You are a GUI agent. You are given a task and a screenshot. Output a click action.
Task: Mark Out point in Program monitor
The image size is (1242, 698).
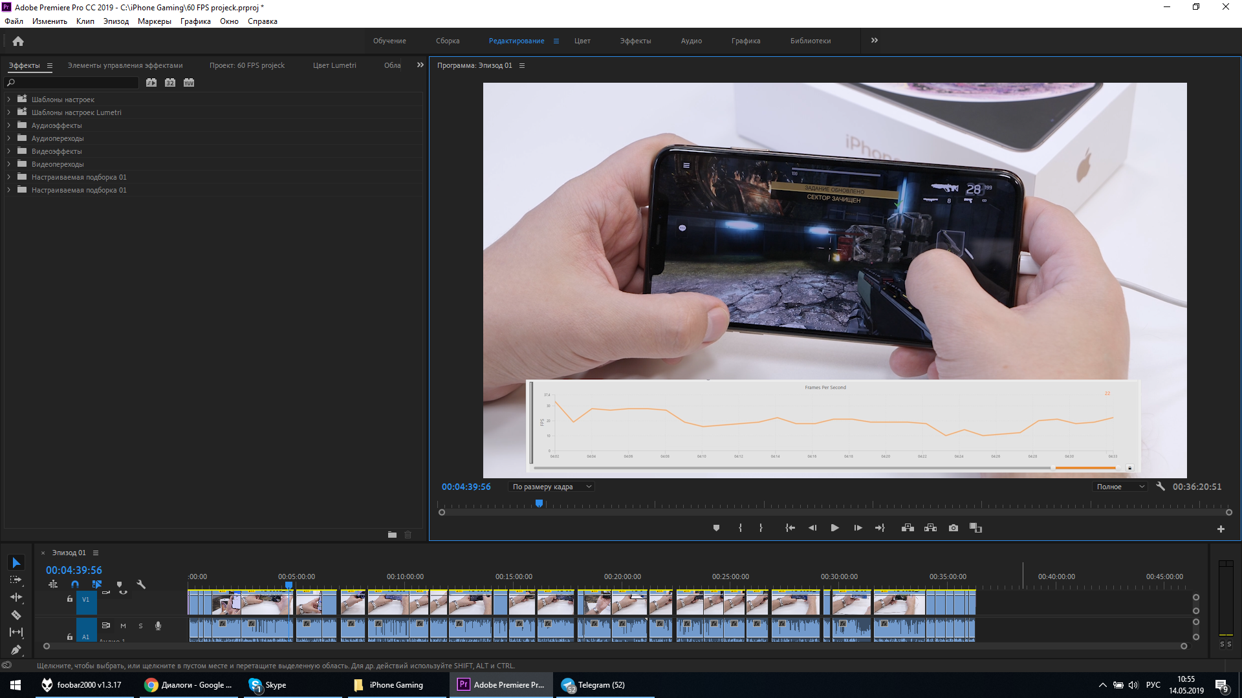click(x=761, y=528)
